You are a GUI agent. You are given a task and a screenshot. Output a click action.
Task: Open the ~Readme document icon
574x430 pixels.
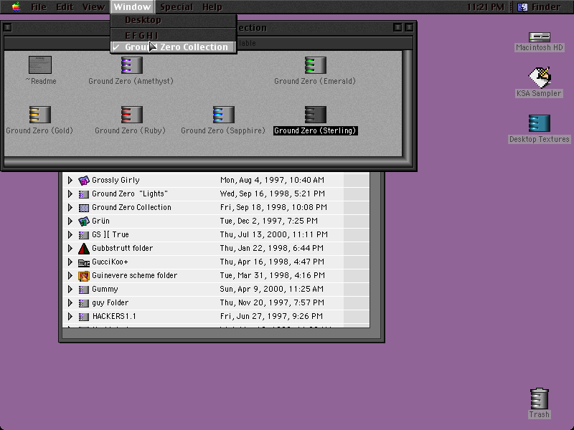[40, 64]
